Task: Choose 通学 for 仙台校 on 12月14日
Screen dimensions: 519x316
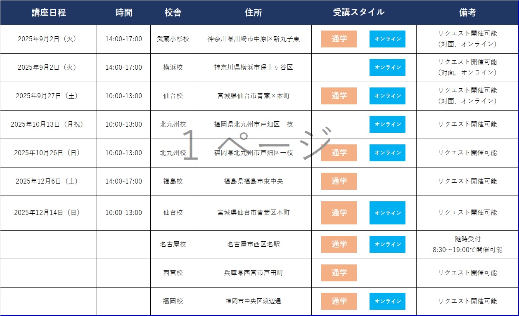Action: click(x=339, y=213)
